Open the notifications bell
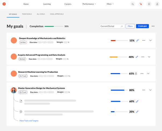This screenshot has height=131, width=162. 149,4
